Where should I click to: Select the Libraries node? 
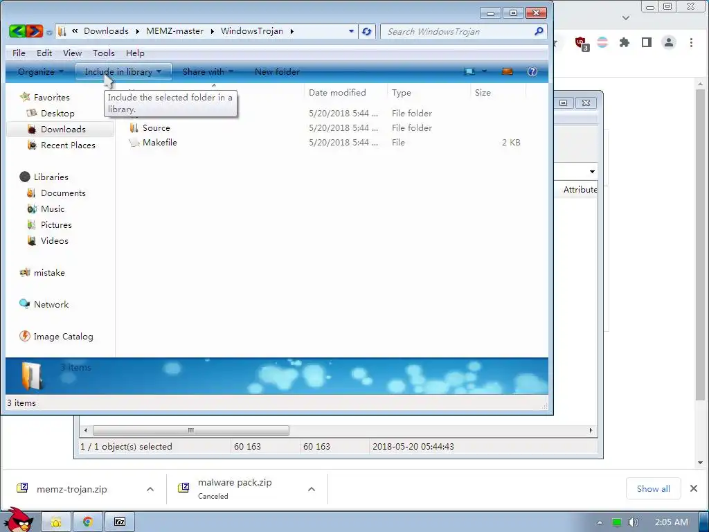51,177
